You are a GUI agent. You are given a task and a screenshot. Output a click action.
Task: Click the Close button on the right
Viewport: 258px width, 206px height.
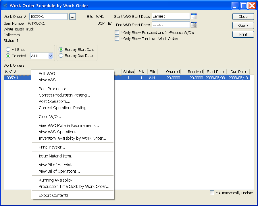(243, 17)
